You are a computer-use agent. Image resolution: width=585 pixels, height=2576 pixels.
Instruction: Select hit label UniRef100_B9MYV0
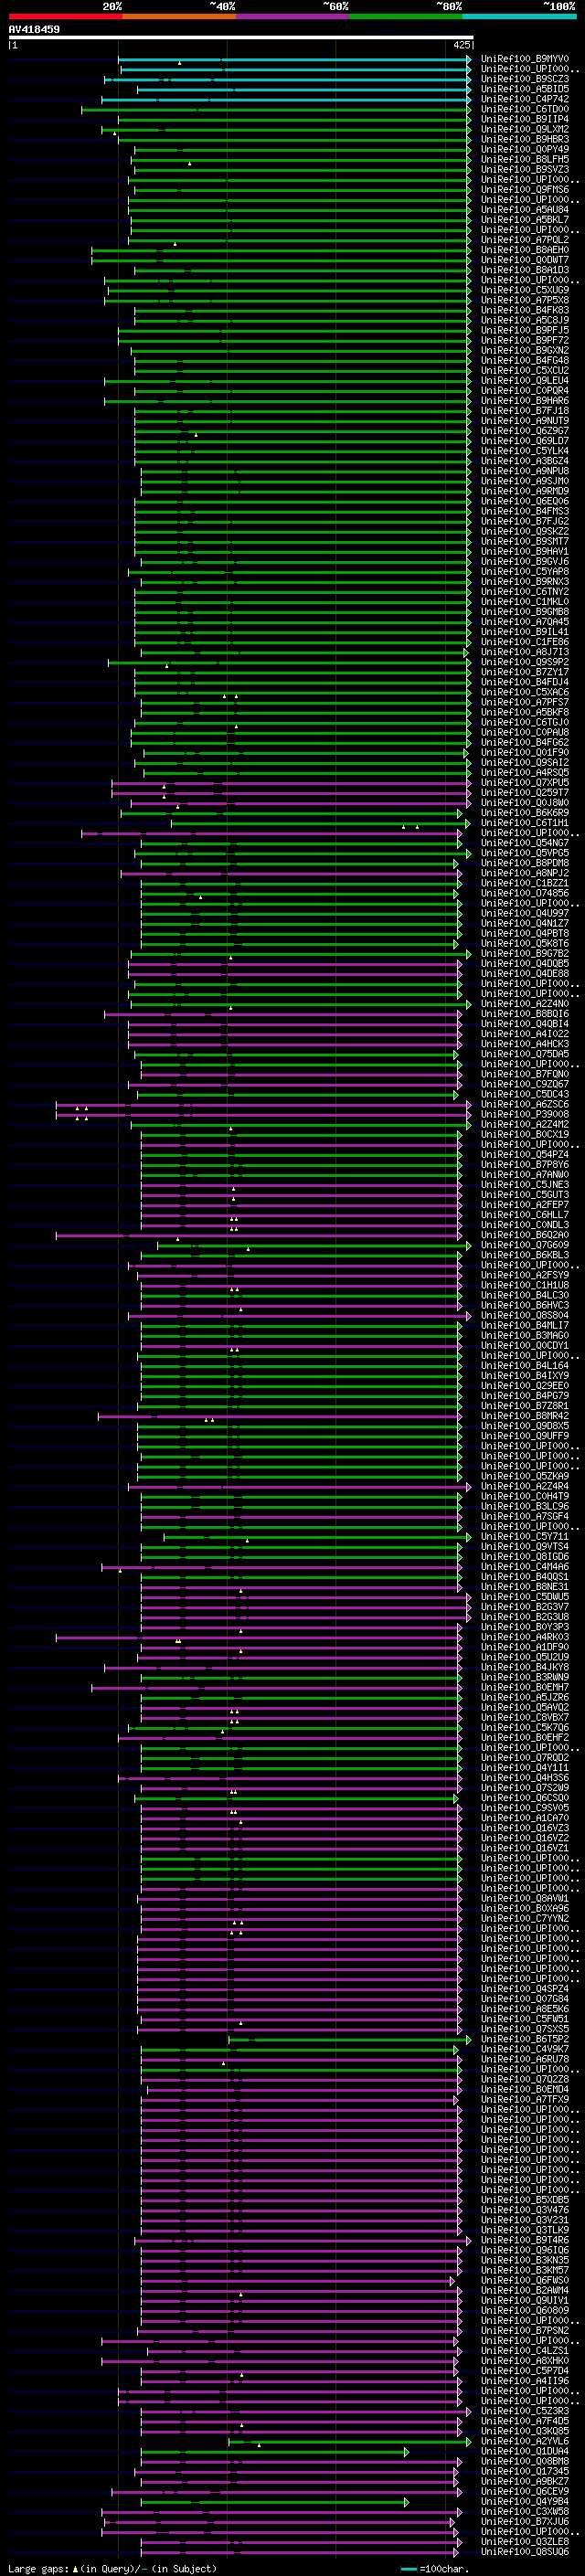click(525, 59)
